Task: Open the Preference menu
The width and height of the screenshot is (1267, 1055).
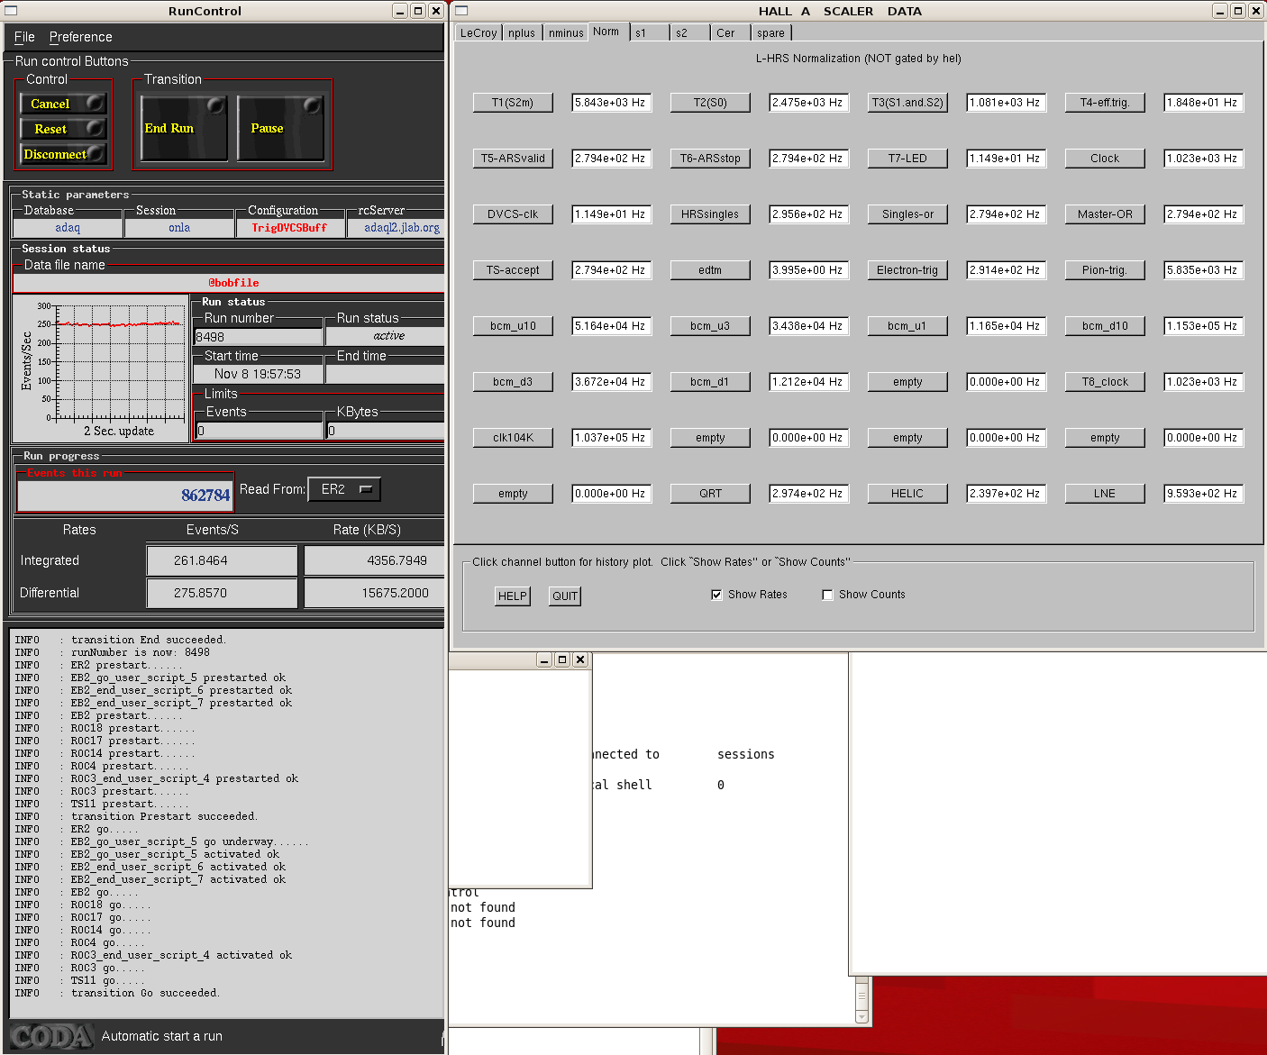Action: (81, 37)
